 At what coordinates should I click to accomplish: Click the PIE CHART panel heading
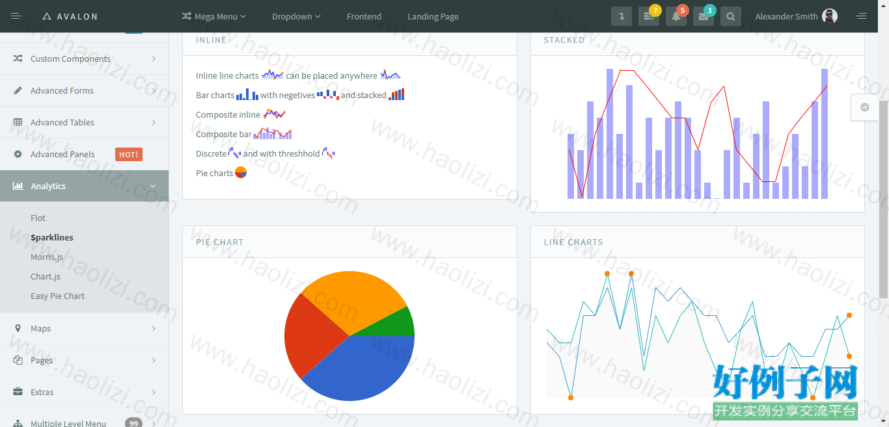(220, 242)
